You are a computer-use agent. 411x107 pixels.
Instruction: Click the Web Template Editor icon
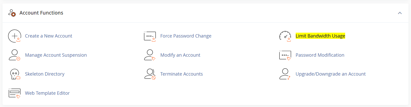point(15,93)
